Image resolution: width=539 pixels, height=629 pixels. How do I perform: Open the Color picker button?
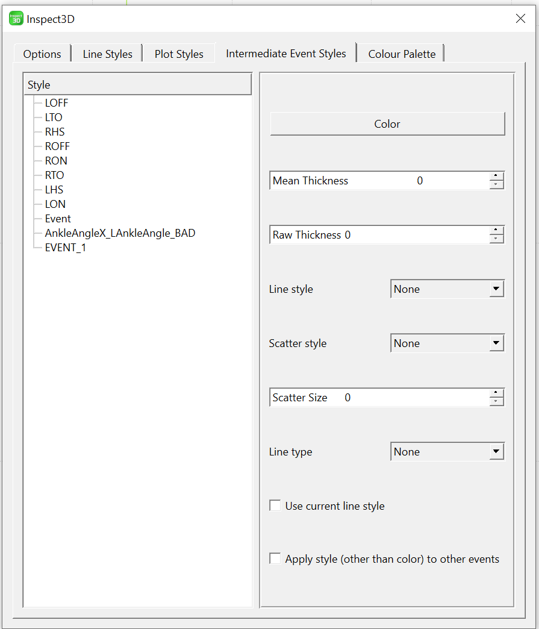coord(387,124)
